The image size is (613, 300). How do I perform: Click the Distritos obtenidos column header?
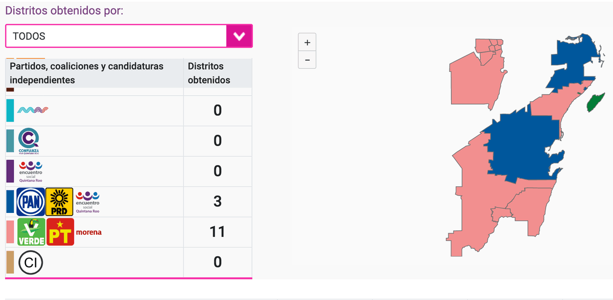[209, 73]
